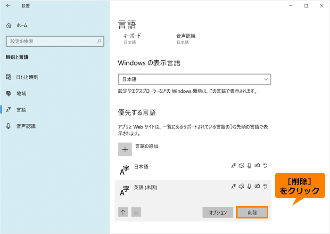Maximize the 設定 window

(306, 6)
